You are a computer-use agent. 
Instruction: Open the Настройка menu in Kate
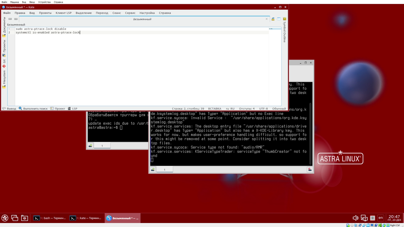[x=147, y=13]
